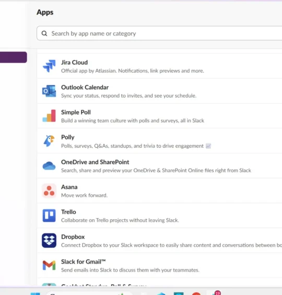Click the Outlook Calendar app icon
282x295 pixels.
click(x=49, y=91)
